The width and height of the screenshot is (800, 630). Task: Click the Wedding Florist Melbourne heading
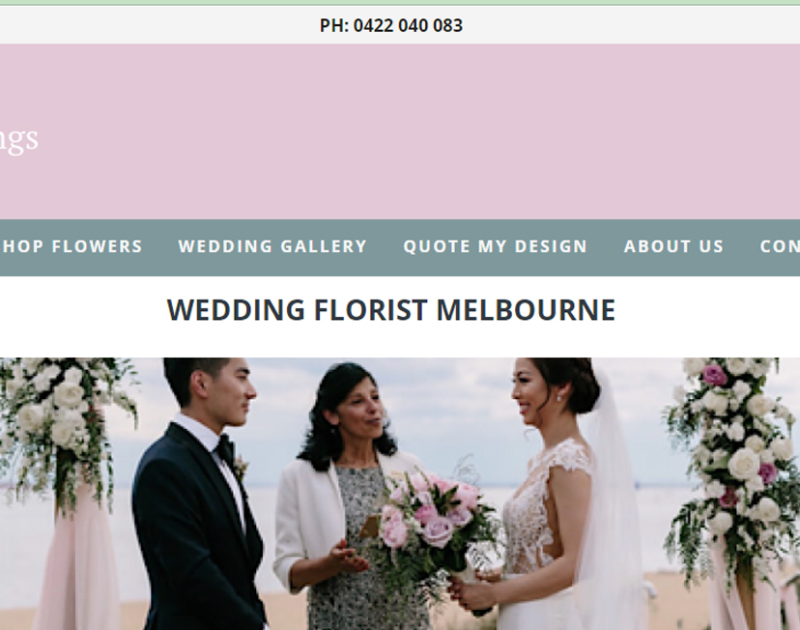pyautogui.click(x=390, y=310)
